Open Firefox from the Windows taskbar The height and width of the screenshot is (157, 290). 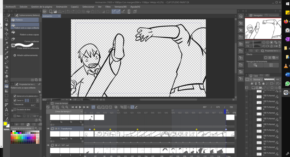[x=286, y=21]
